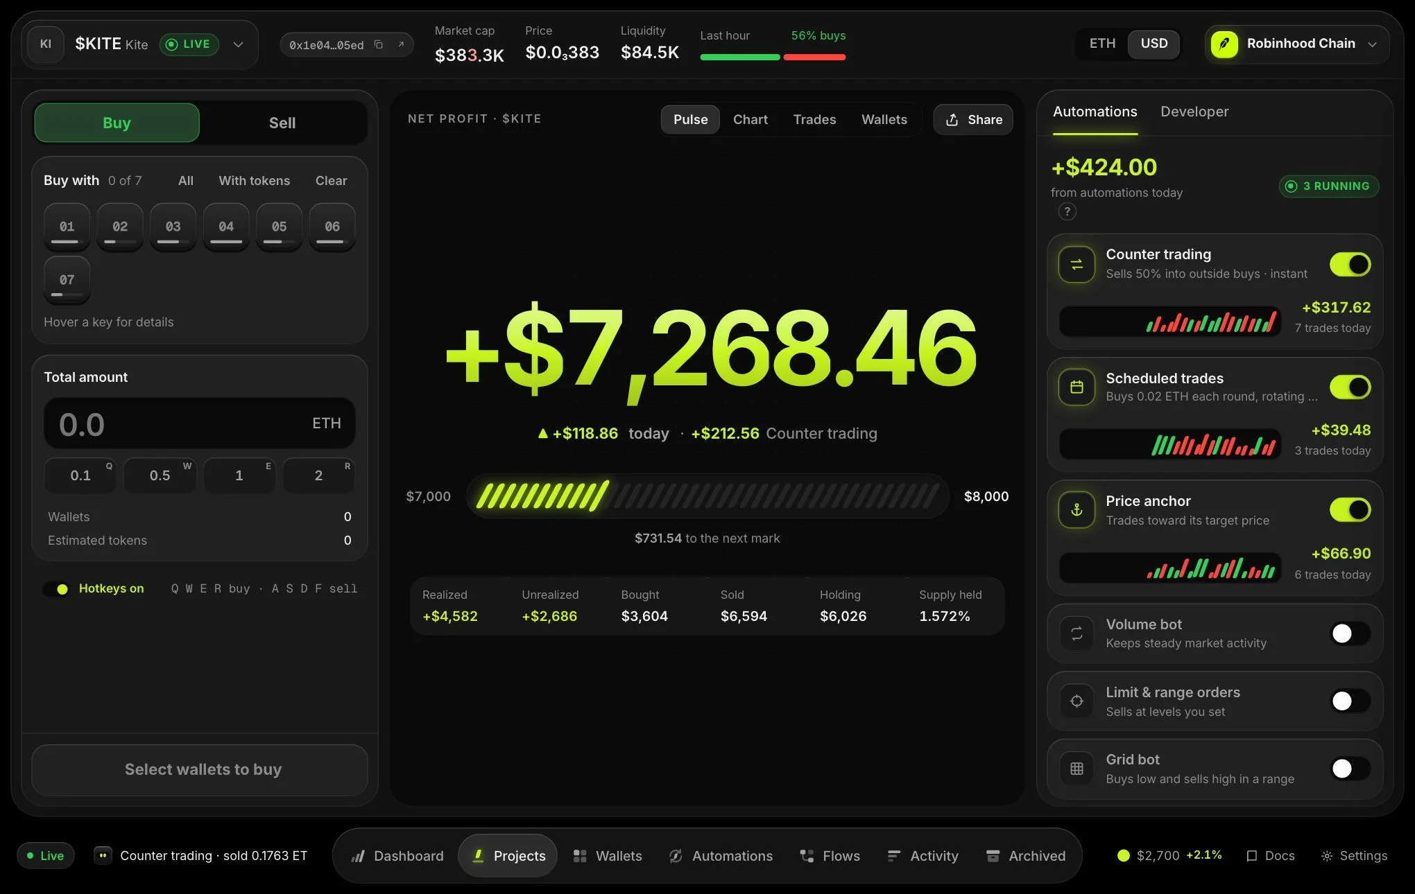Click the Share button
Image resolution: width=1415 pixels, height=894 pixels.
click(x=973, y=119)
